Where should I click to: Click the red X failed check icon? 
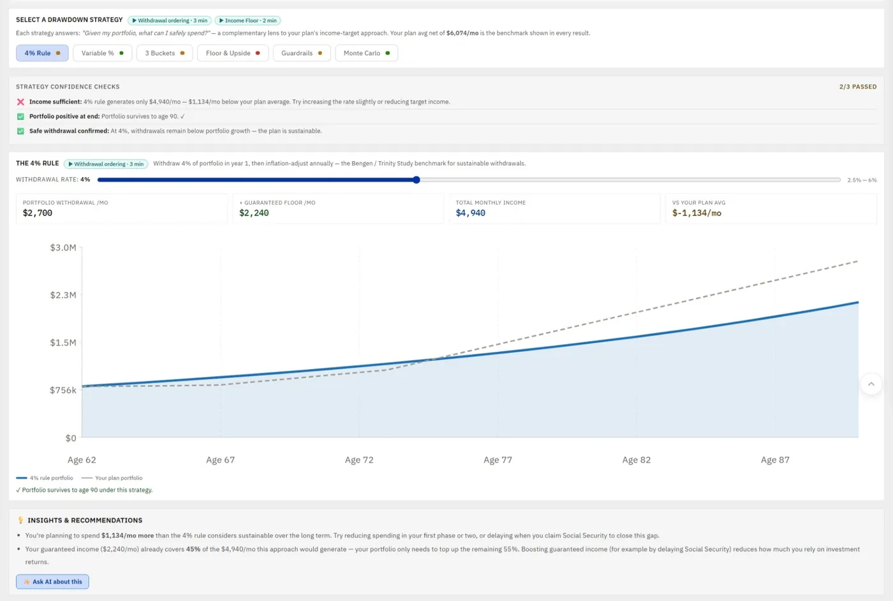click(x=20, y=102)
